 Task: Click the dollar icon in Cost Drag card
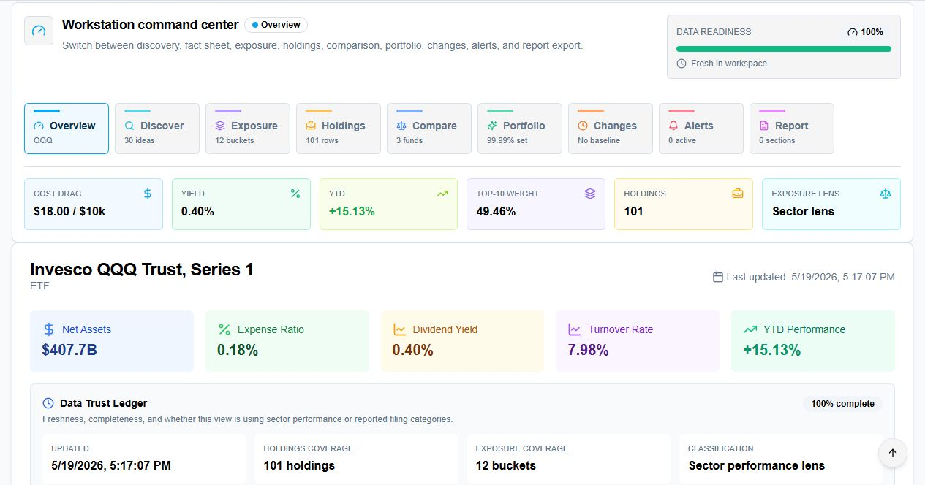148,194
